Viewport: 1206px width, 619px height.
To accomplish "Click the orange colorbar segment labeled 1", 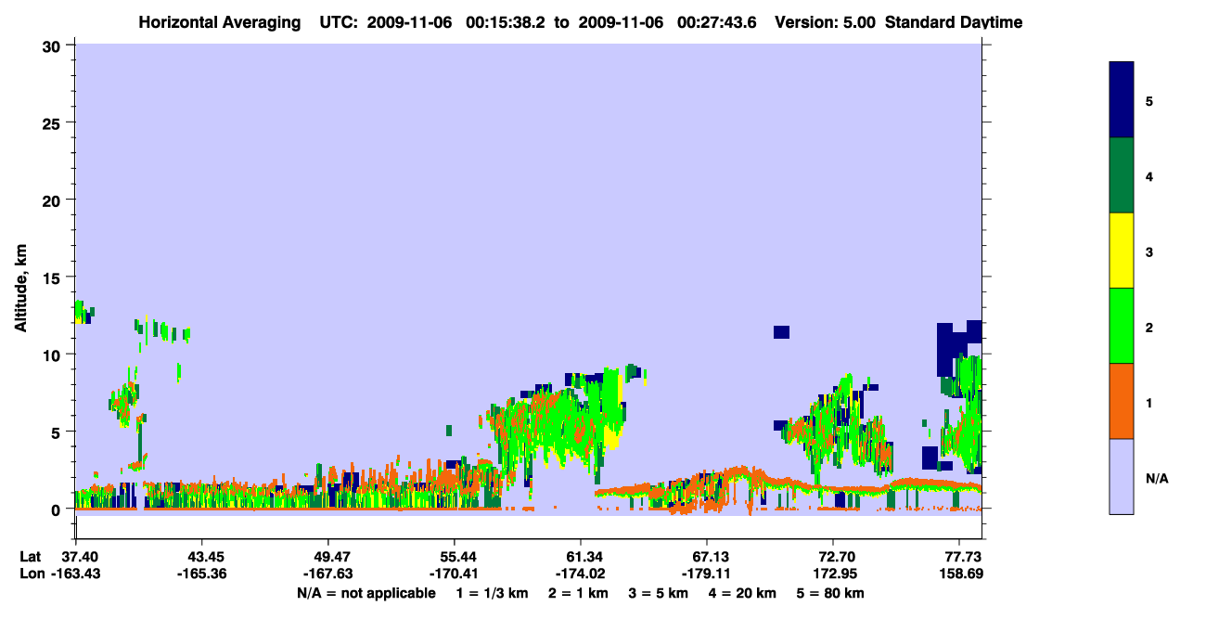I will (x=1122, y=401).
